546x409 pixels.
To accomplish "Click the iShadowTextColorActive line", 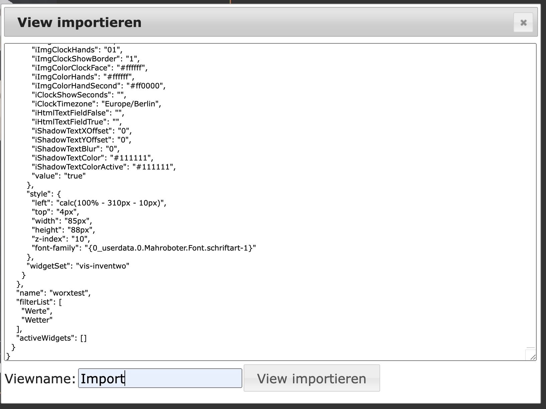I will tap(103, 167).
